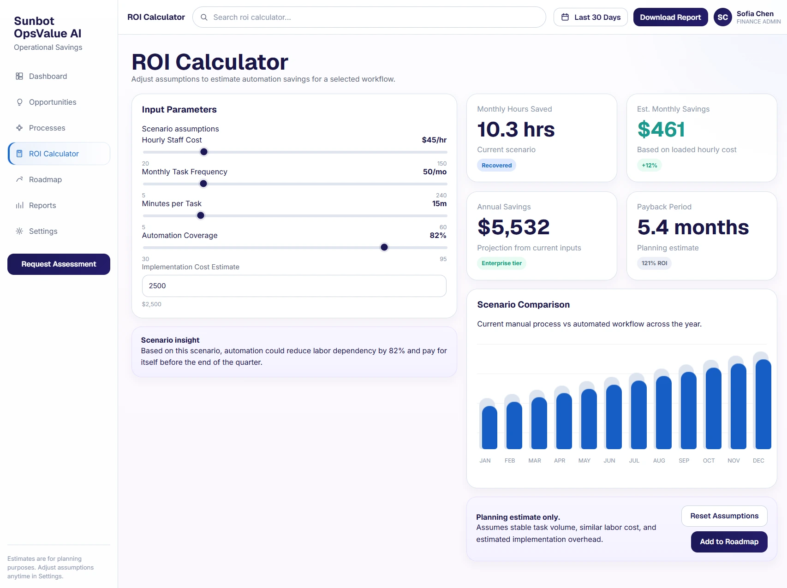Click the 5.4 months payback value
787x588 pixels.
(x=693, y=227)
